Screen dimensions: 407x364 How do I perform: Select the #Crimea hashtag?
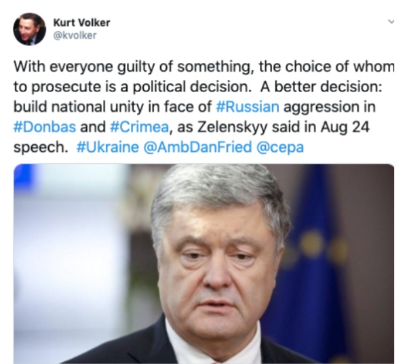(x=140, y=127)
